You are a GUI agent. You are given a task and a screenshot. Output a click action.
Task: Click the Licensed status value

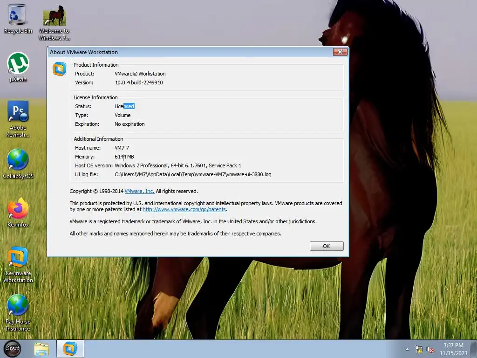(x=124, y=106)
